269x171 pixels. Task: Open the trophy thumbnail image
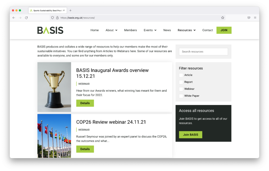click(x=54, y=87)
